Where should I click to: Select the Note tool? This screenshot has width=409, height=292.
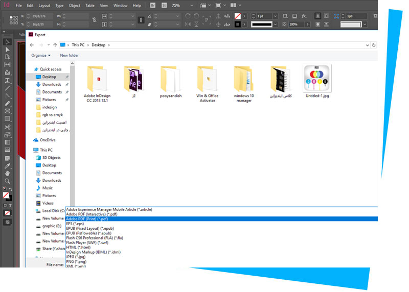(7, 158)
